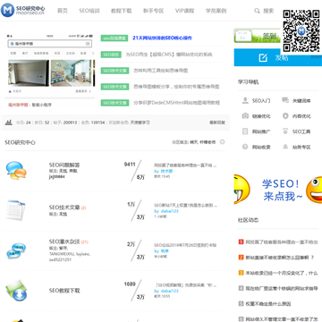322x322 pixels.
Task: Open the 首页 navigation item
Action: 63,11
